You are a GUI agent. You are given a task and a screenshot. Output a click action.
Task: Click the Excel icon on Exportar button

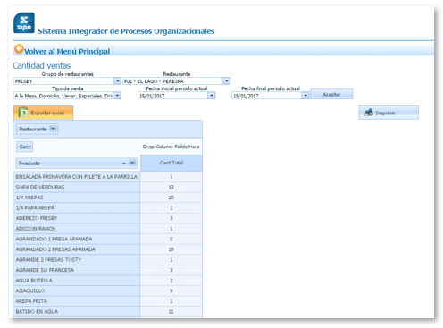click(x=23, y=113)
